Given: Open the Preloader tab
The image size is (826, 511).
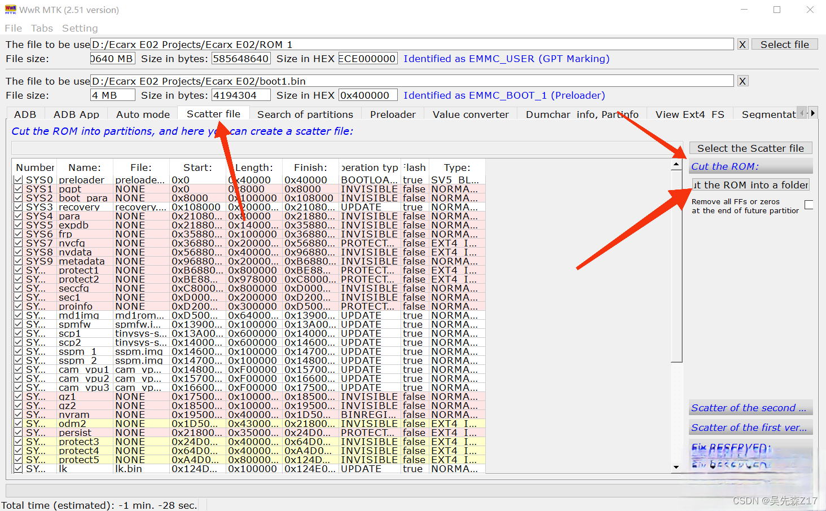Looking at the screenshot, I should 393,114.
